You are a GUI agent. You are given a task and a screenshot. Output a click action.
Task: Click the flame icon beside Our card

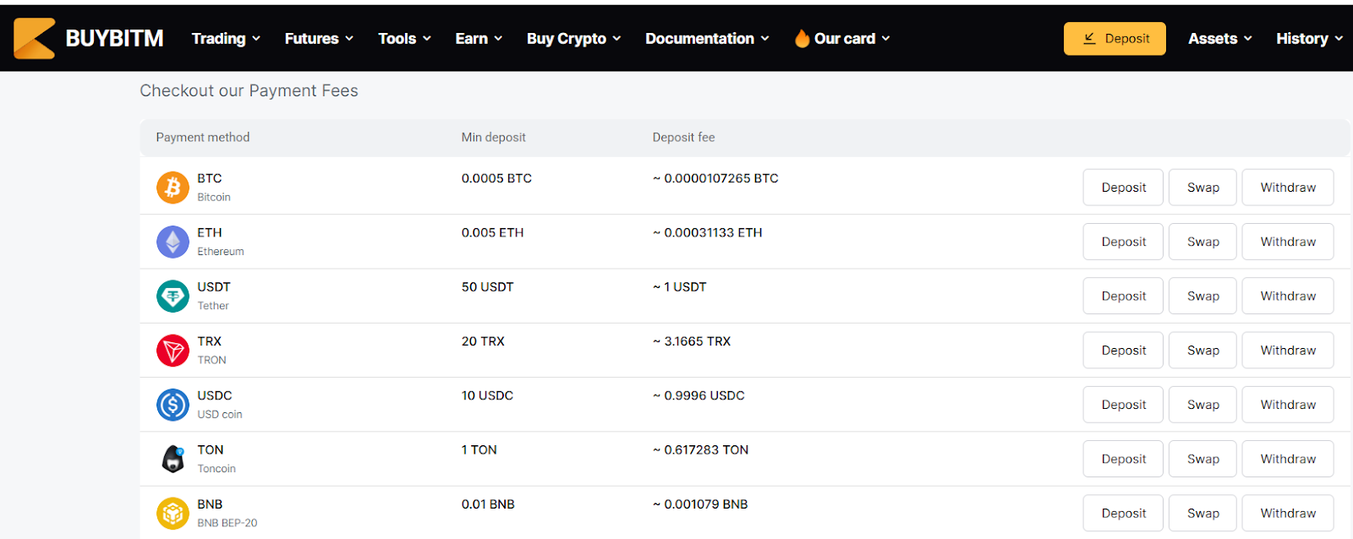(x=802, y=39)
